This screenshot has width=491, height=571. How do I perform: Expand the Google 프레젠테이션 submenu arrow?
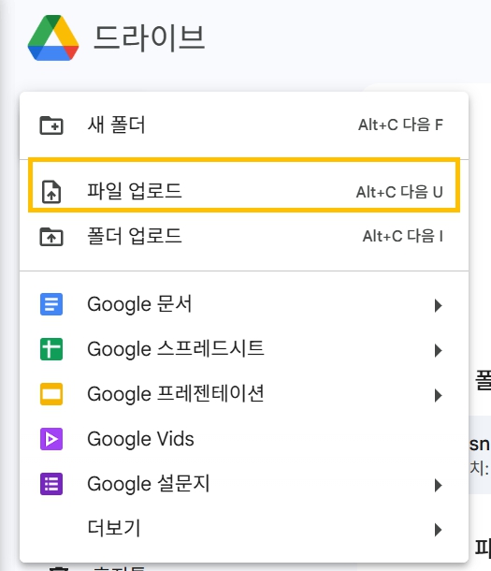[x=439, y=395]
